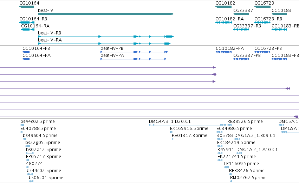Select the EK184219.5prime EST
This screenshot has height=183, width=299.
tap(220, 146)
